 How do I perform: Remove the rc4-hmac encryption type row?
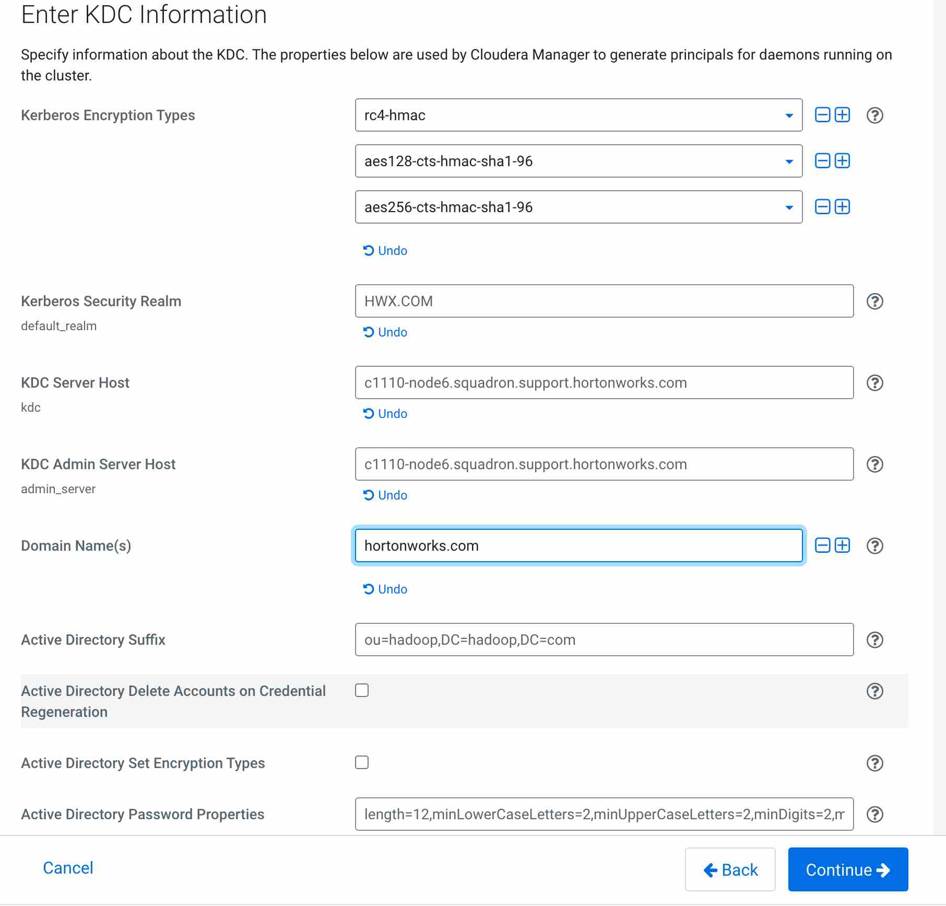[822, 115]
